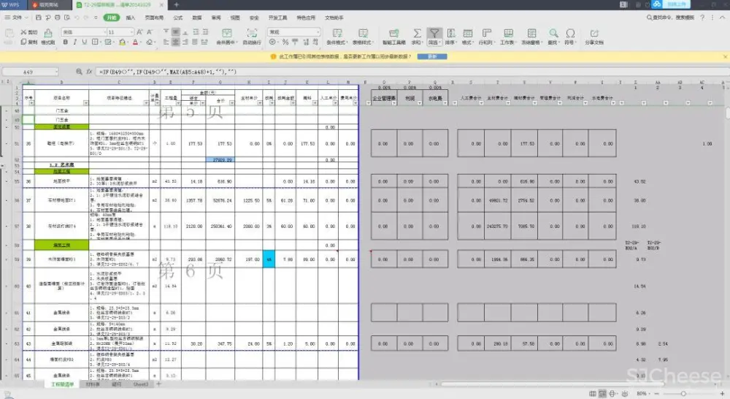Open the font size dropdown showing 11
This screenshot has height=399, width=730.
pos(131,32)
